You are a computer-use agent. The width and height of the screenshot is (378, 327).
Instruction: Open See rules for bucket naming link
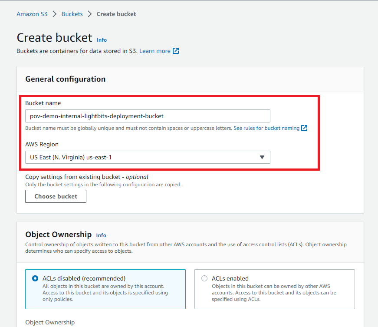click(266, 128)
